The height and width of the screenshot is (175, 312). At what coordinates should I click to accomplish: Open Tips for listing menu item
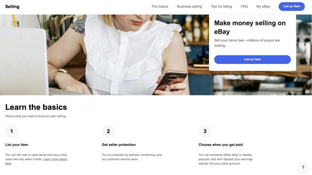tap(221, 6)
